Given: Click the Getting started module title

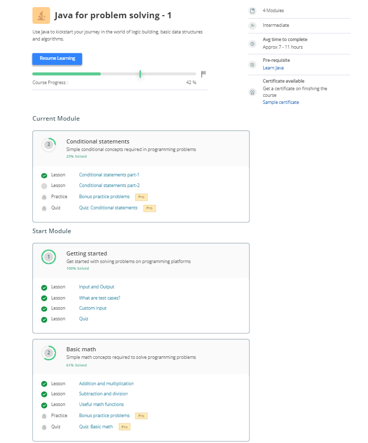Looking at the screenshot, I should tap(87, 253).
